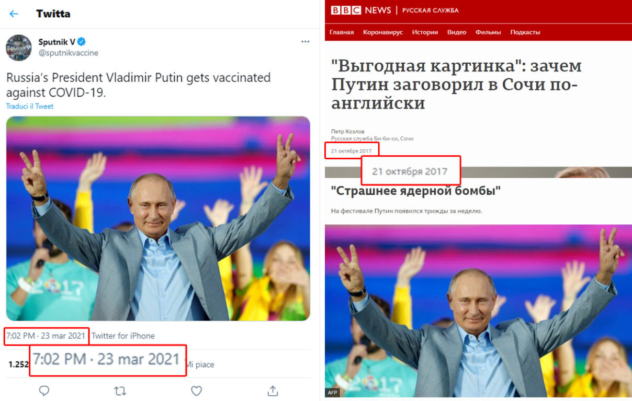Screen dimensions: 632x401
Task: Click the Sputnik V profile avatar
Action: click(19, 48)
